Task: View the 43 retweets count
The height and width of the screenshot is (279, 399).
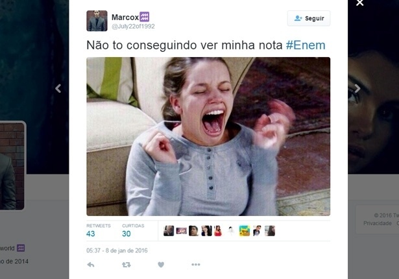Action: 91,234
